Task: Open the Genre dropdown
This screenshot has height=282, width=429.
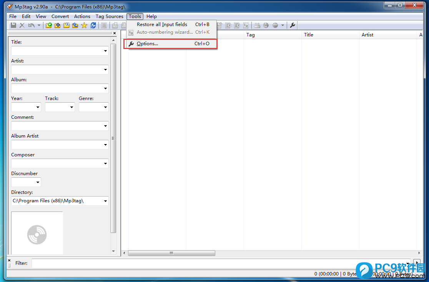Action: [105, 107]
